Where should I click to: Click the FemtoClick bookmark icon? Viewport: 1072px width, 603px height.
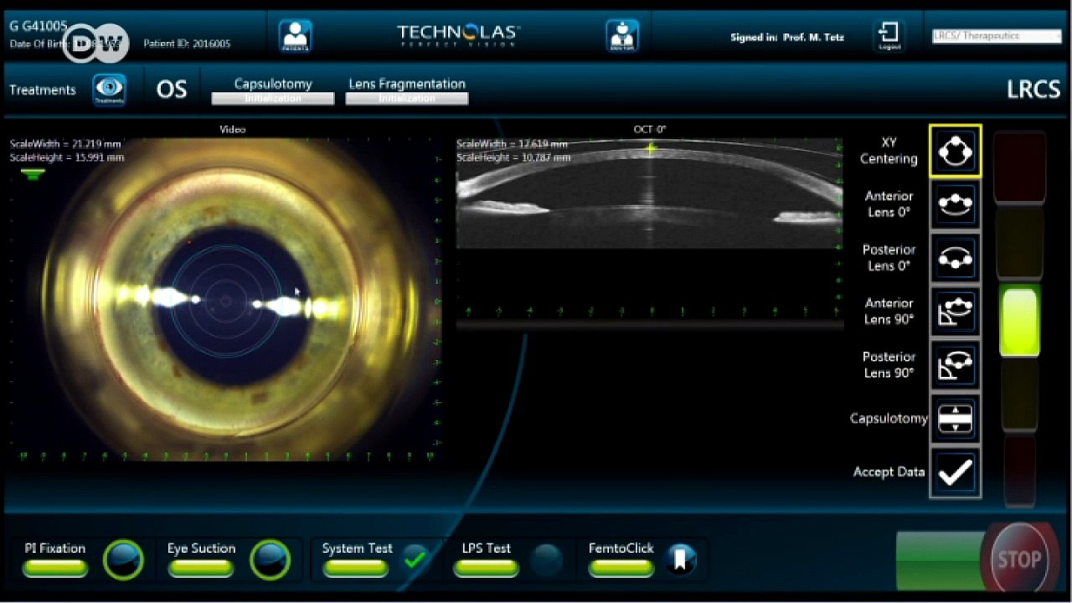coord(681,559)
